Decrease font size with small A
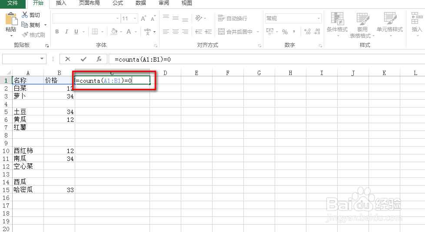The height and width of the screenshot is (232, 425). click(x=153, y=18)
